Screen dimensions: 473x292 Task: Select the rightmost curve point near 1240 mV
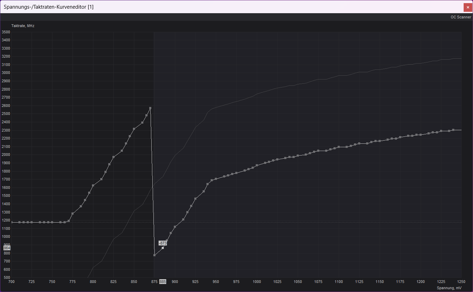(x=453, y=130)
